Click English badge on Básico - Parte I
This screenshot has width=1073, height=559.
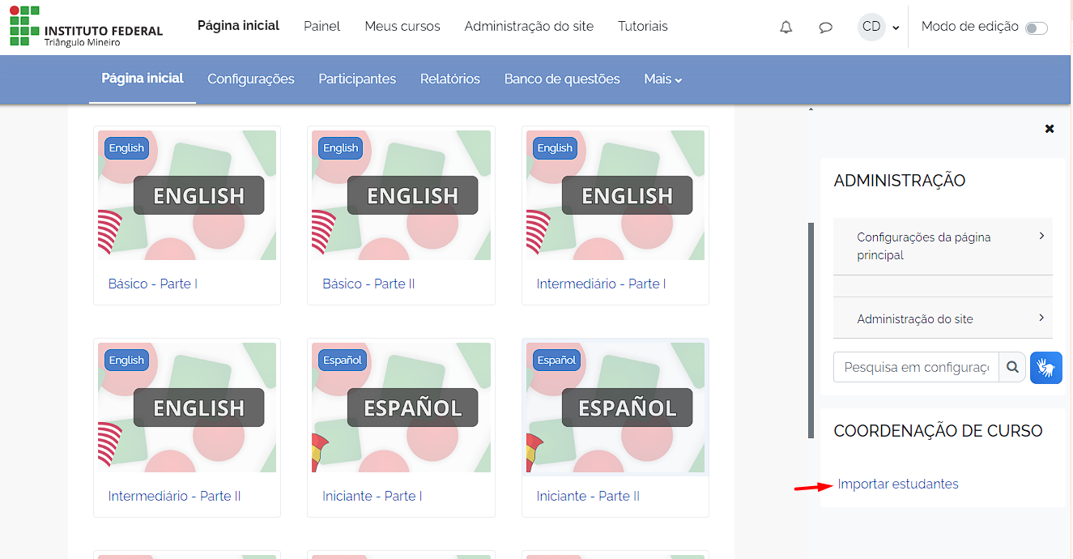tap(126, 147)
